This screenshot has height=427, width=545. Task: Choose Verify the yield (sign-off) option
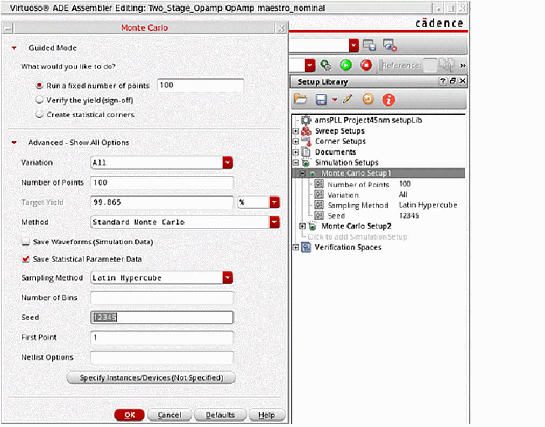pyautogui.click(x=39, y=100)
